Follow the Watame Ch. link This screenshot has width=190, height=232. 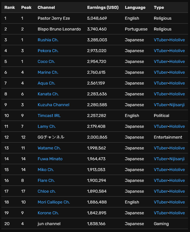pos(49,148)
